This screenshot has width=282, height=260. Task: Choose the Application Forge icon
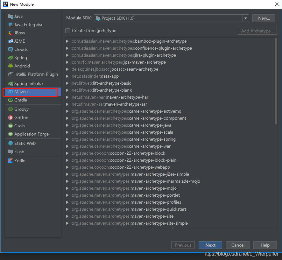point(11,134)
